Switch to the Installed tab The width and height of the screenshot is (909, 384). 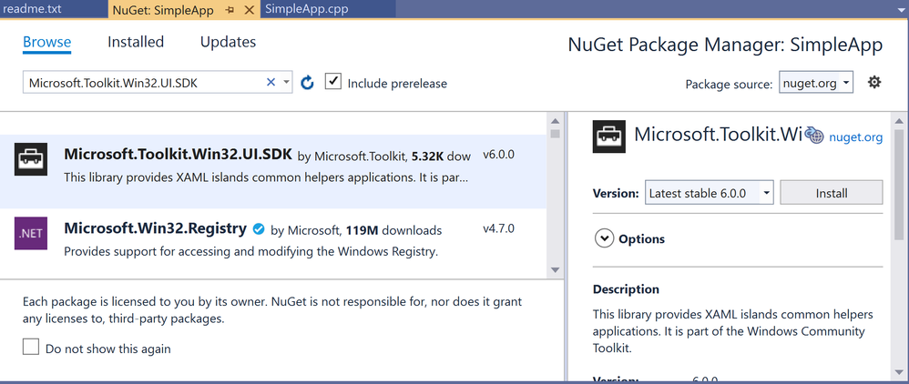(x=136, y=42)
